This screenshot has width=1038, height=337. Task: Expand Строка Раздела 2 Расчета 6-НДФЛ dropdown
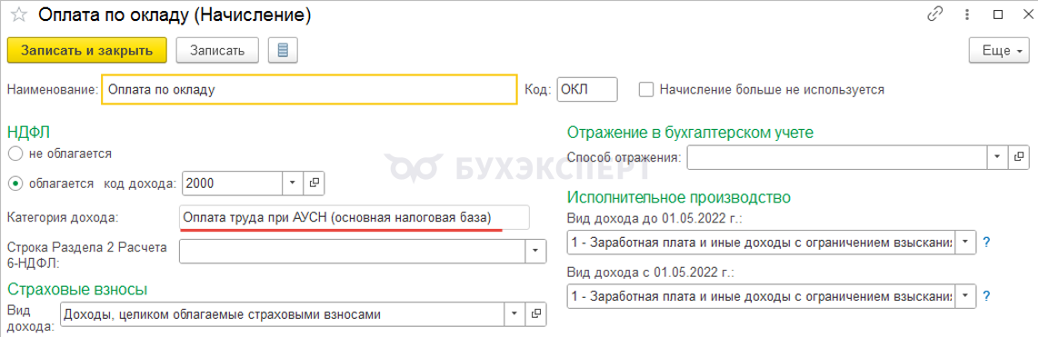[536, 251]
